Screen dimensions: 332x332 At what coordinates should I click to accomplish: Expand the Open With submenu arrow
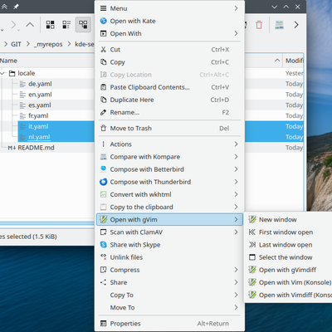(236, 33)
